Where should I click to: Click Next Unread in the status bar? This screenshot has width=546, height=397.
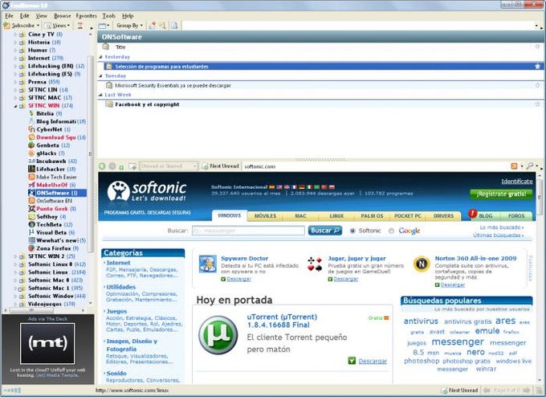(x=459, y=391)
